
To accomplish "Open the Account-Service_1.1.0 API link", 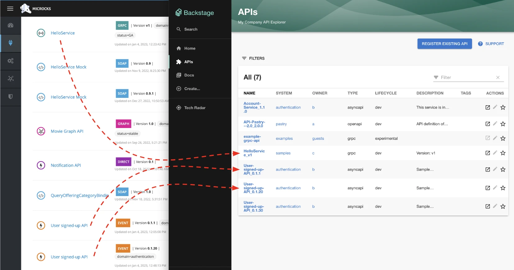I will tap(254, 108).
